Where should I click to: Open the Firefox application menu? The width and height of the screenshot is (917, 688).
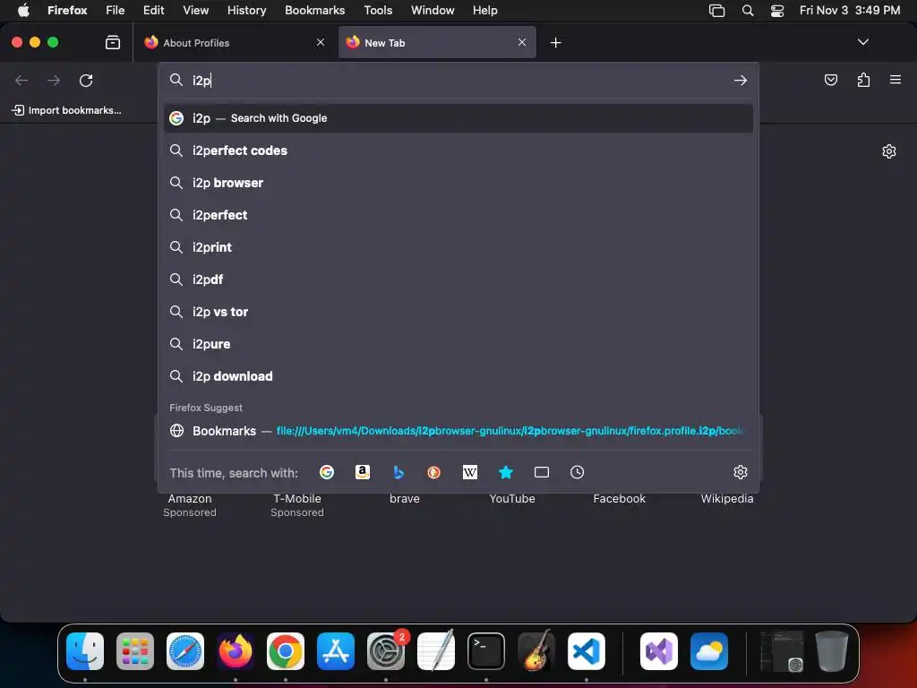point(895,80)
